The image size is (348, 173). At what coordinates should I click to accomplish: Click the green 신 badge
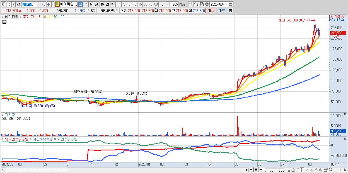click(x=57, y=4)
